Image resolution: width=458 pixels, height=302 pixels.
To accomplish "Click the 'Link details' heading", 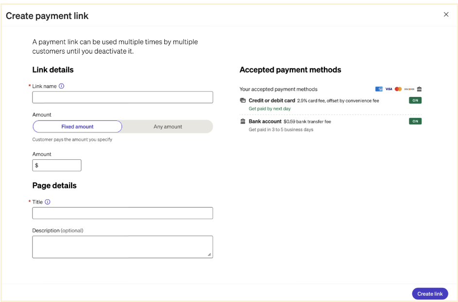I will pos(53,70).
